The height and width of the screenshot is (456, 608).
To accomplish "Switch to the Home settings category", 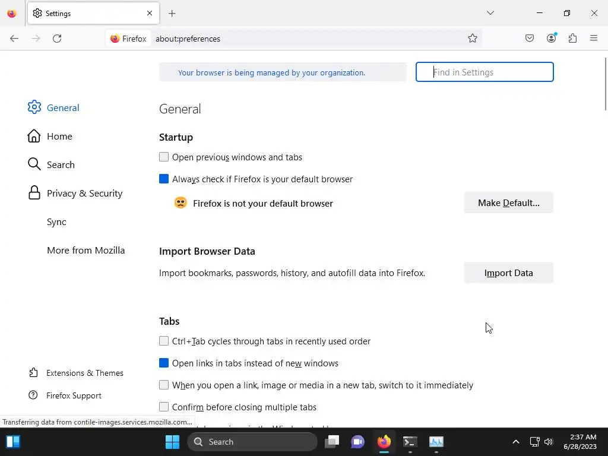I will tap(50, 136).
